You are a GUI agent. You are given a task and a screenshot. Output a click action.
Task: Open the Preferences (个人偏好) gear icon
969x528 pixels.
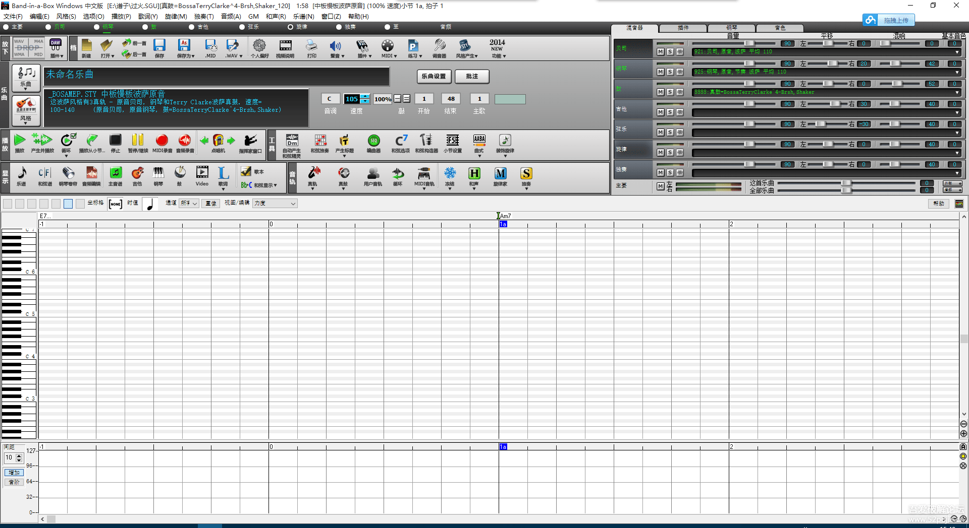click(259, 46)
